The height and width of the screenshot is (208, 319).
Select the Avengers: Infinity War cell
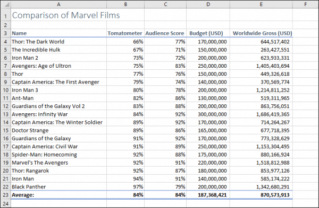pos(58,114)
